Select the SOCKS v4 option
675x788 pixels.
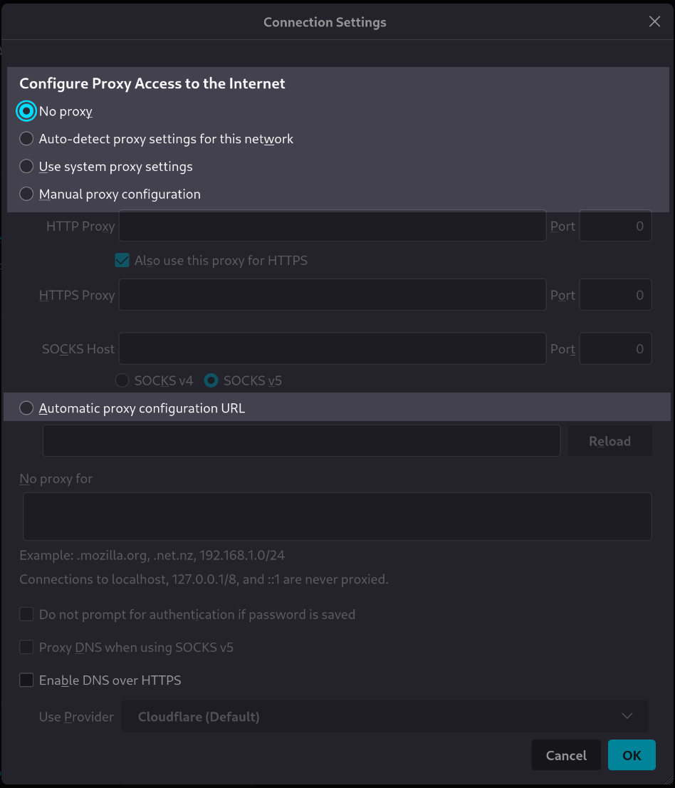[122, 380]
